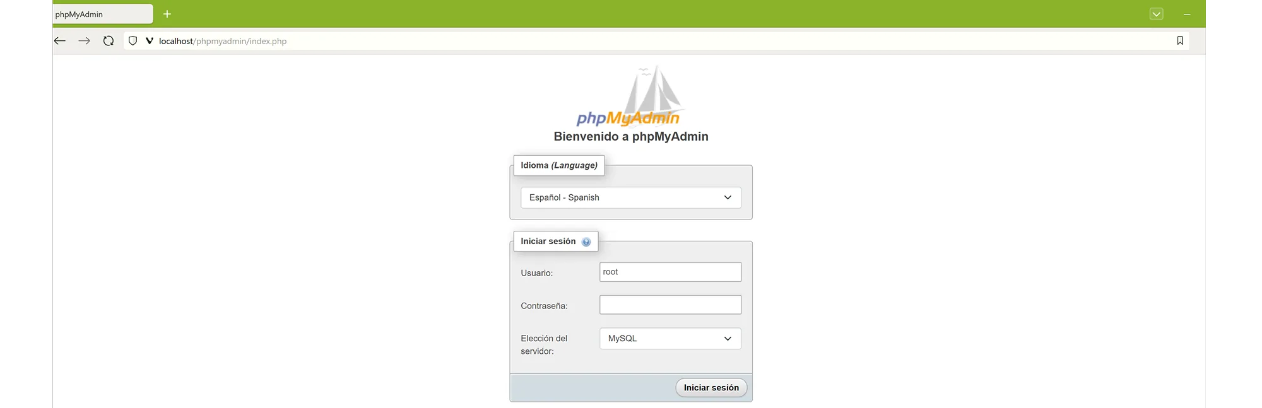This screenshot has width=1262, height=408.
Task: Open the MySQL server selection dropdown
Action: pyautogui.click(x=670, y=339)
